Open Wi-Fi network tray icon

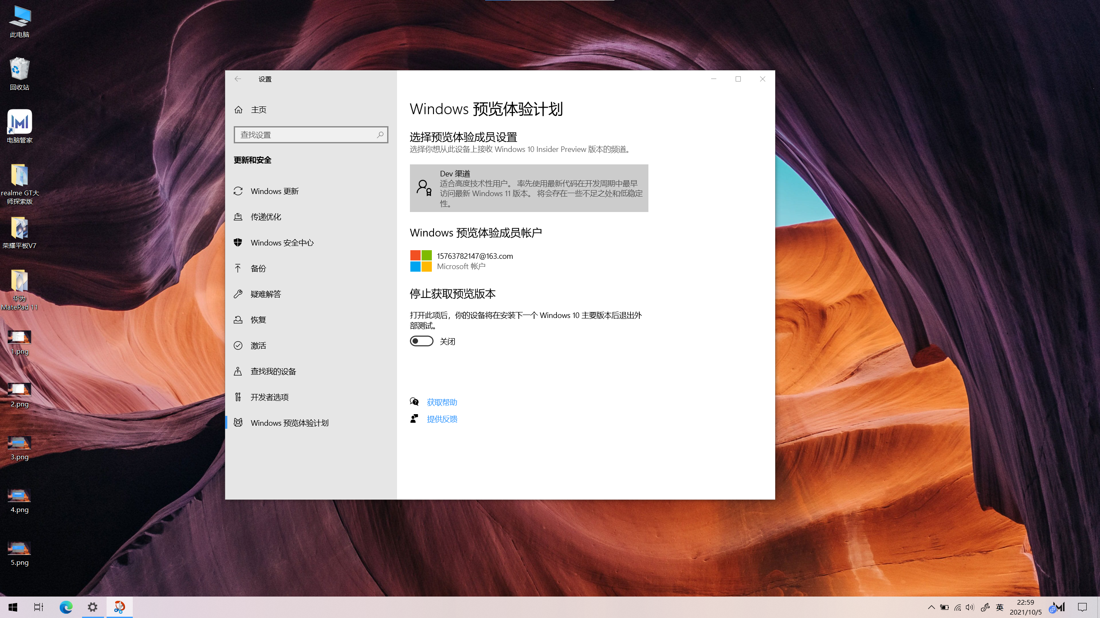(957, 607)
